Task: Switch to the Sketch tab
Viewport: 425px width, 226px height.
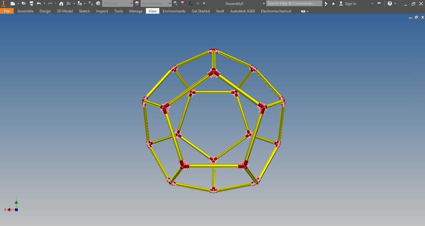Action: [x=84, y=11]
